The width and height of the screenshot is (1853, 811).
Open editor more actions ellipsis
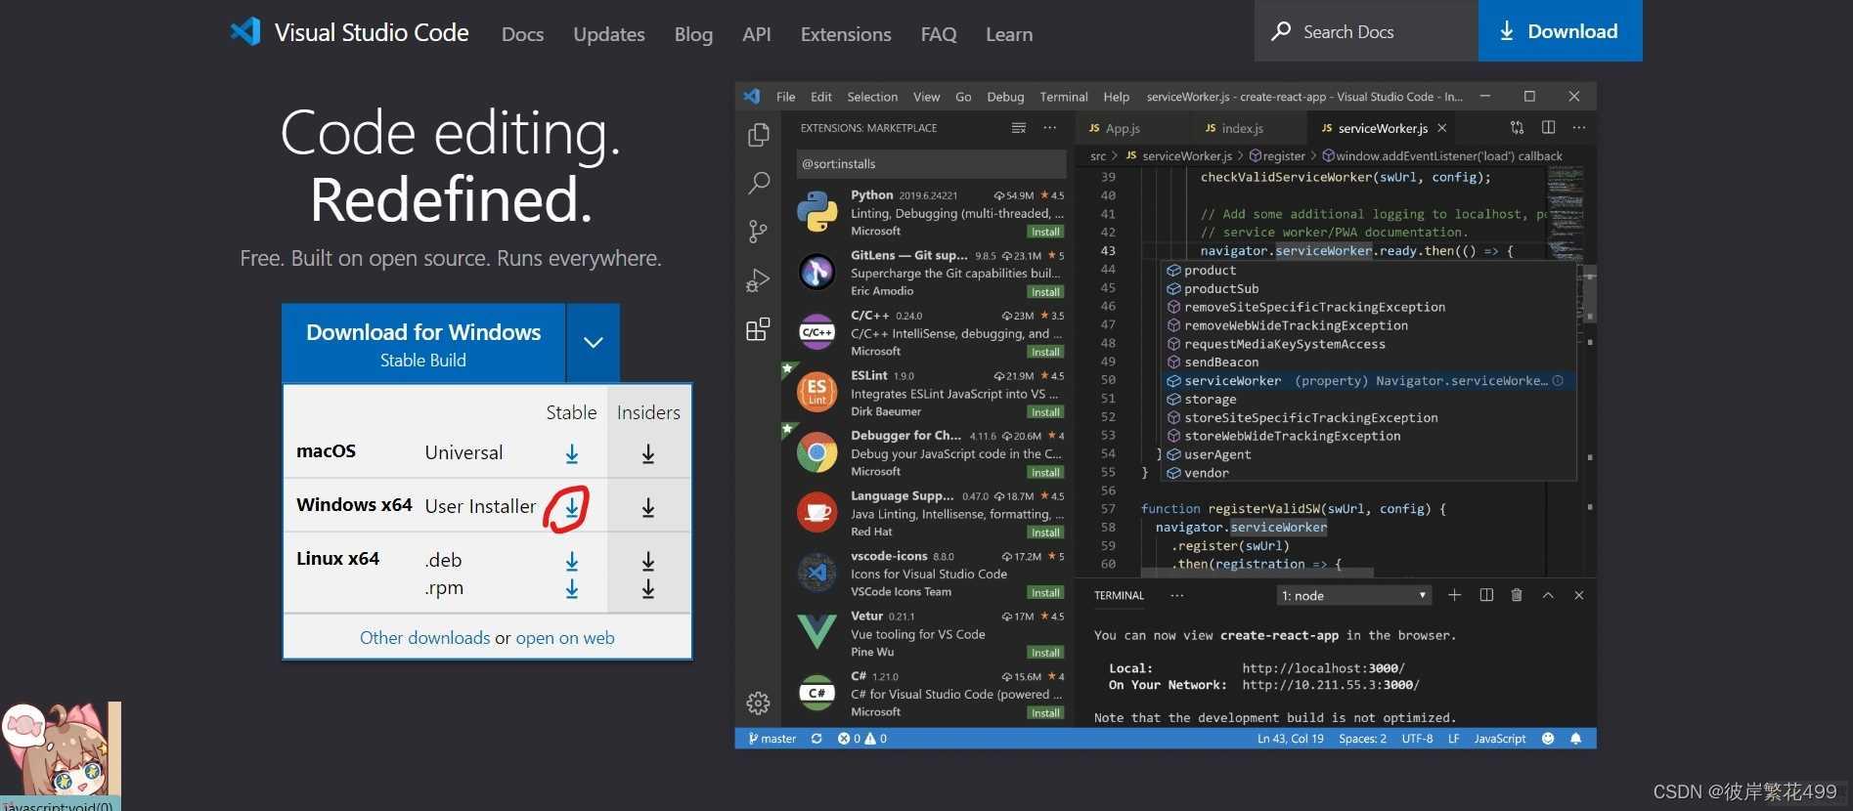[x=1579, y=127]
